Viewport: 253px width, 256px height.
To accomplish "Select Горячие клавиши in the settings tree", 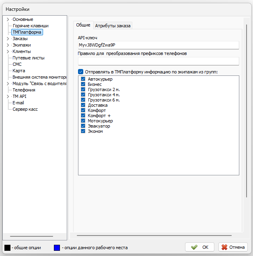I will click(x=30, y=26).
